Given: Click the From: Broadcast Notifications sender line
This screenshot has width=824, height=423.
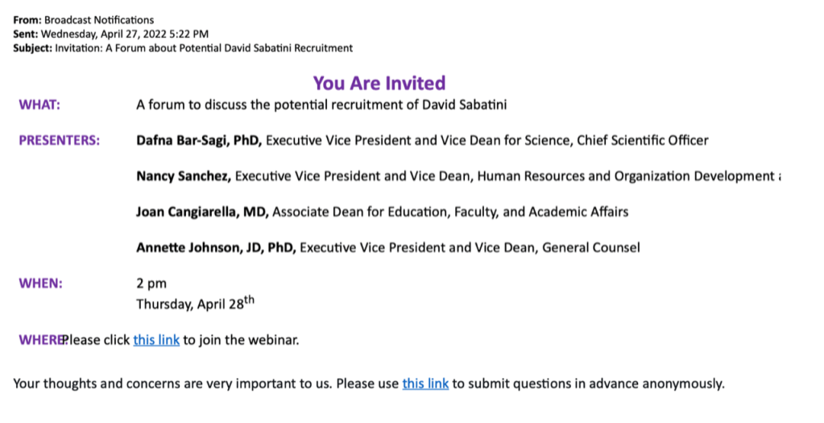Looking at the screenshot, I should [x=83, y=20].
